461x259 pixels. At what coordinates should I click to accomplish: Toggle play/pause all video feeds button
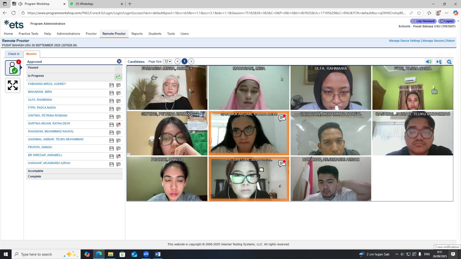coord(439,62)
